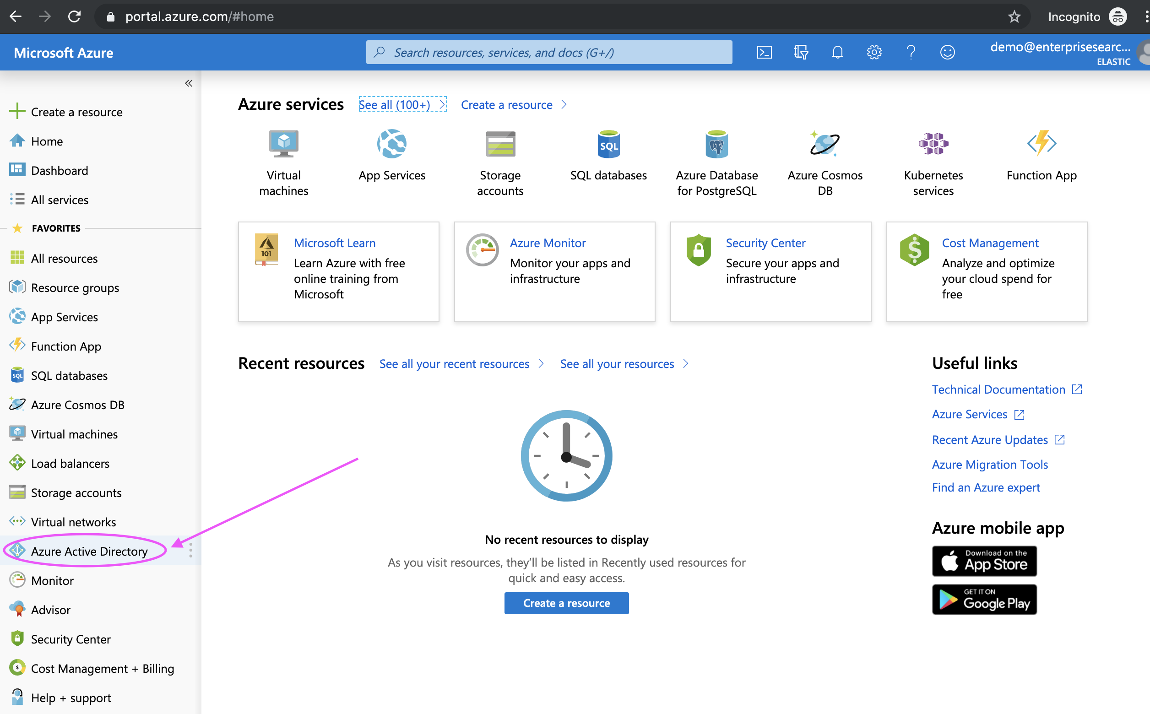
Task: Open notifications bell
Action: click(x=837, y=52)
